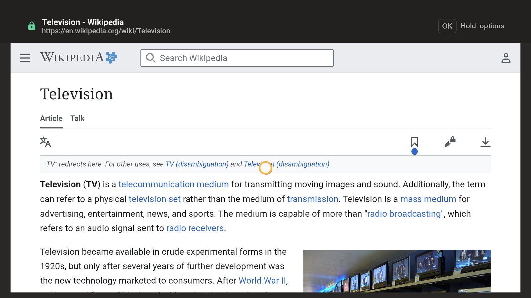Click the Hold: options label
Image resolution: width=531 pixels, height=298 pixels.
click(x=482, y=26)
